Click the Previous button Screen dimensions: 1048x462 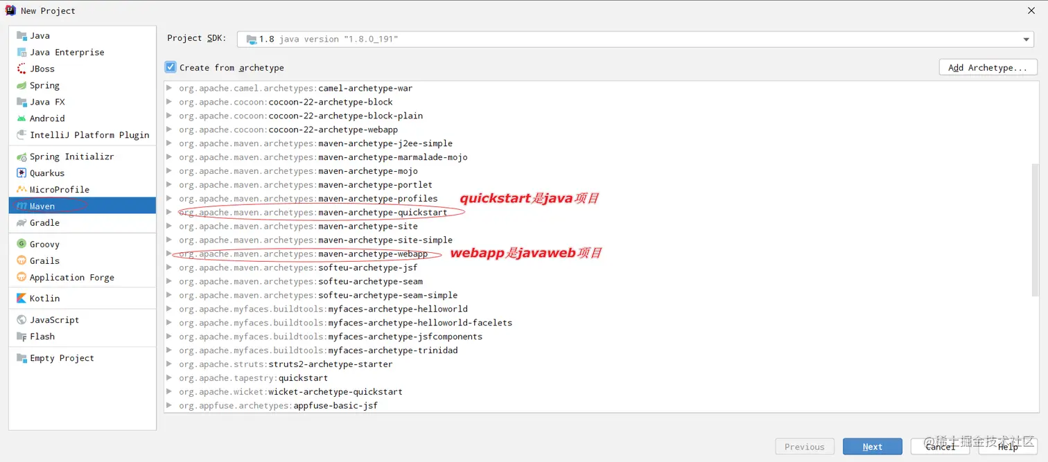805,447
